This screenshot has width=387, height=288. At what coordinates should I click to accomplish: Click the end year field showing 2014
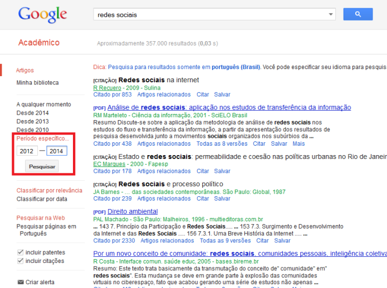pyautogui.click(x=57, y=151)
